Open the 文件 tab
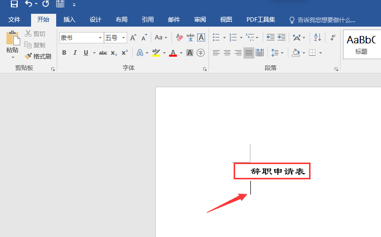This screenshot has width=381, height=237. coord(14,20)
